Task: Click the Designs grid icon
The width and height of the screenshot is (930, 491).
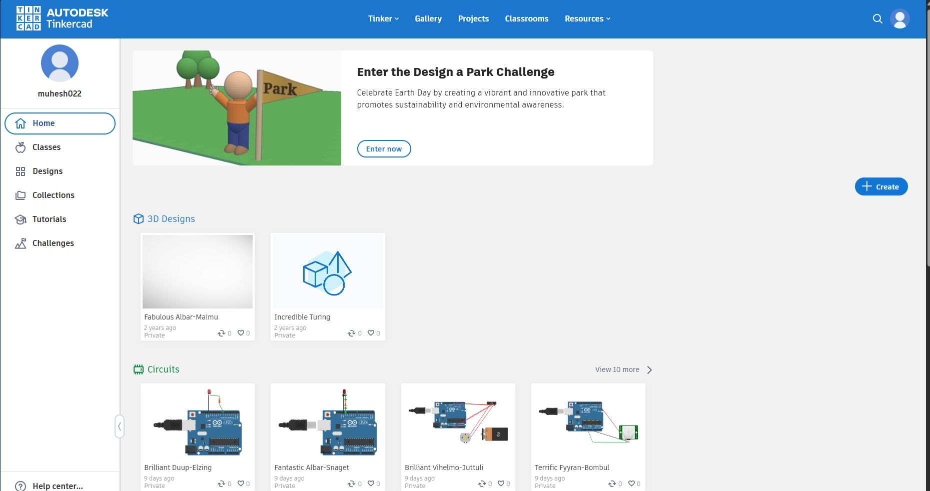Action: (21, 171)
